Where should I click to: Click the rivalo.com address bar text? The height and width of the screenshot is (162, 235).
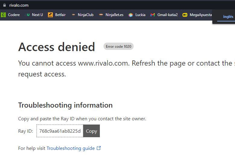click(19, 5)
